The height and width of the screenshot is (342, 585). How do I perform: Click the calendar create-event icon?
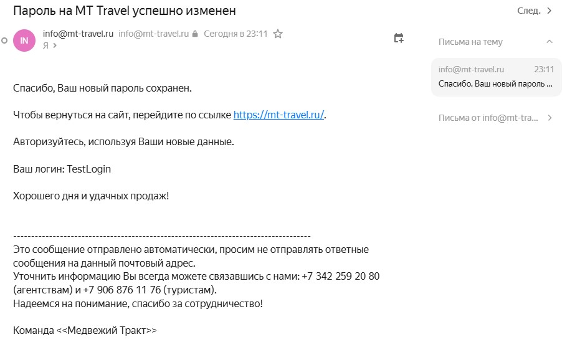[399, 39]
